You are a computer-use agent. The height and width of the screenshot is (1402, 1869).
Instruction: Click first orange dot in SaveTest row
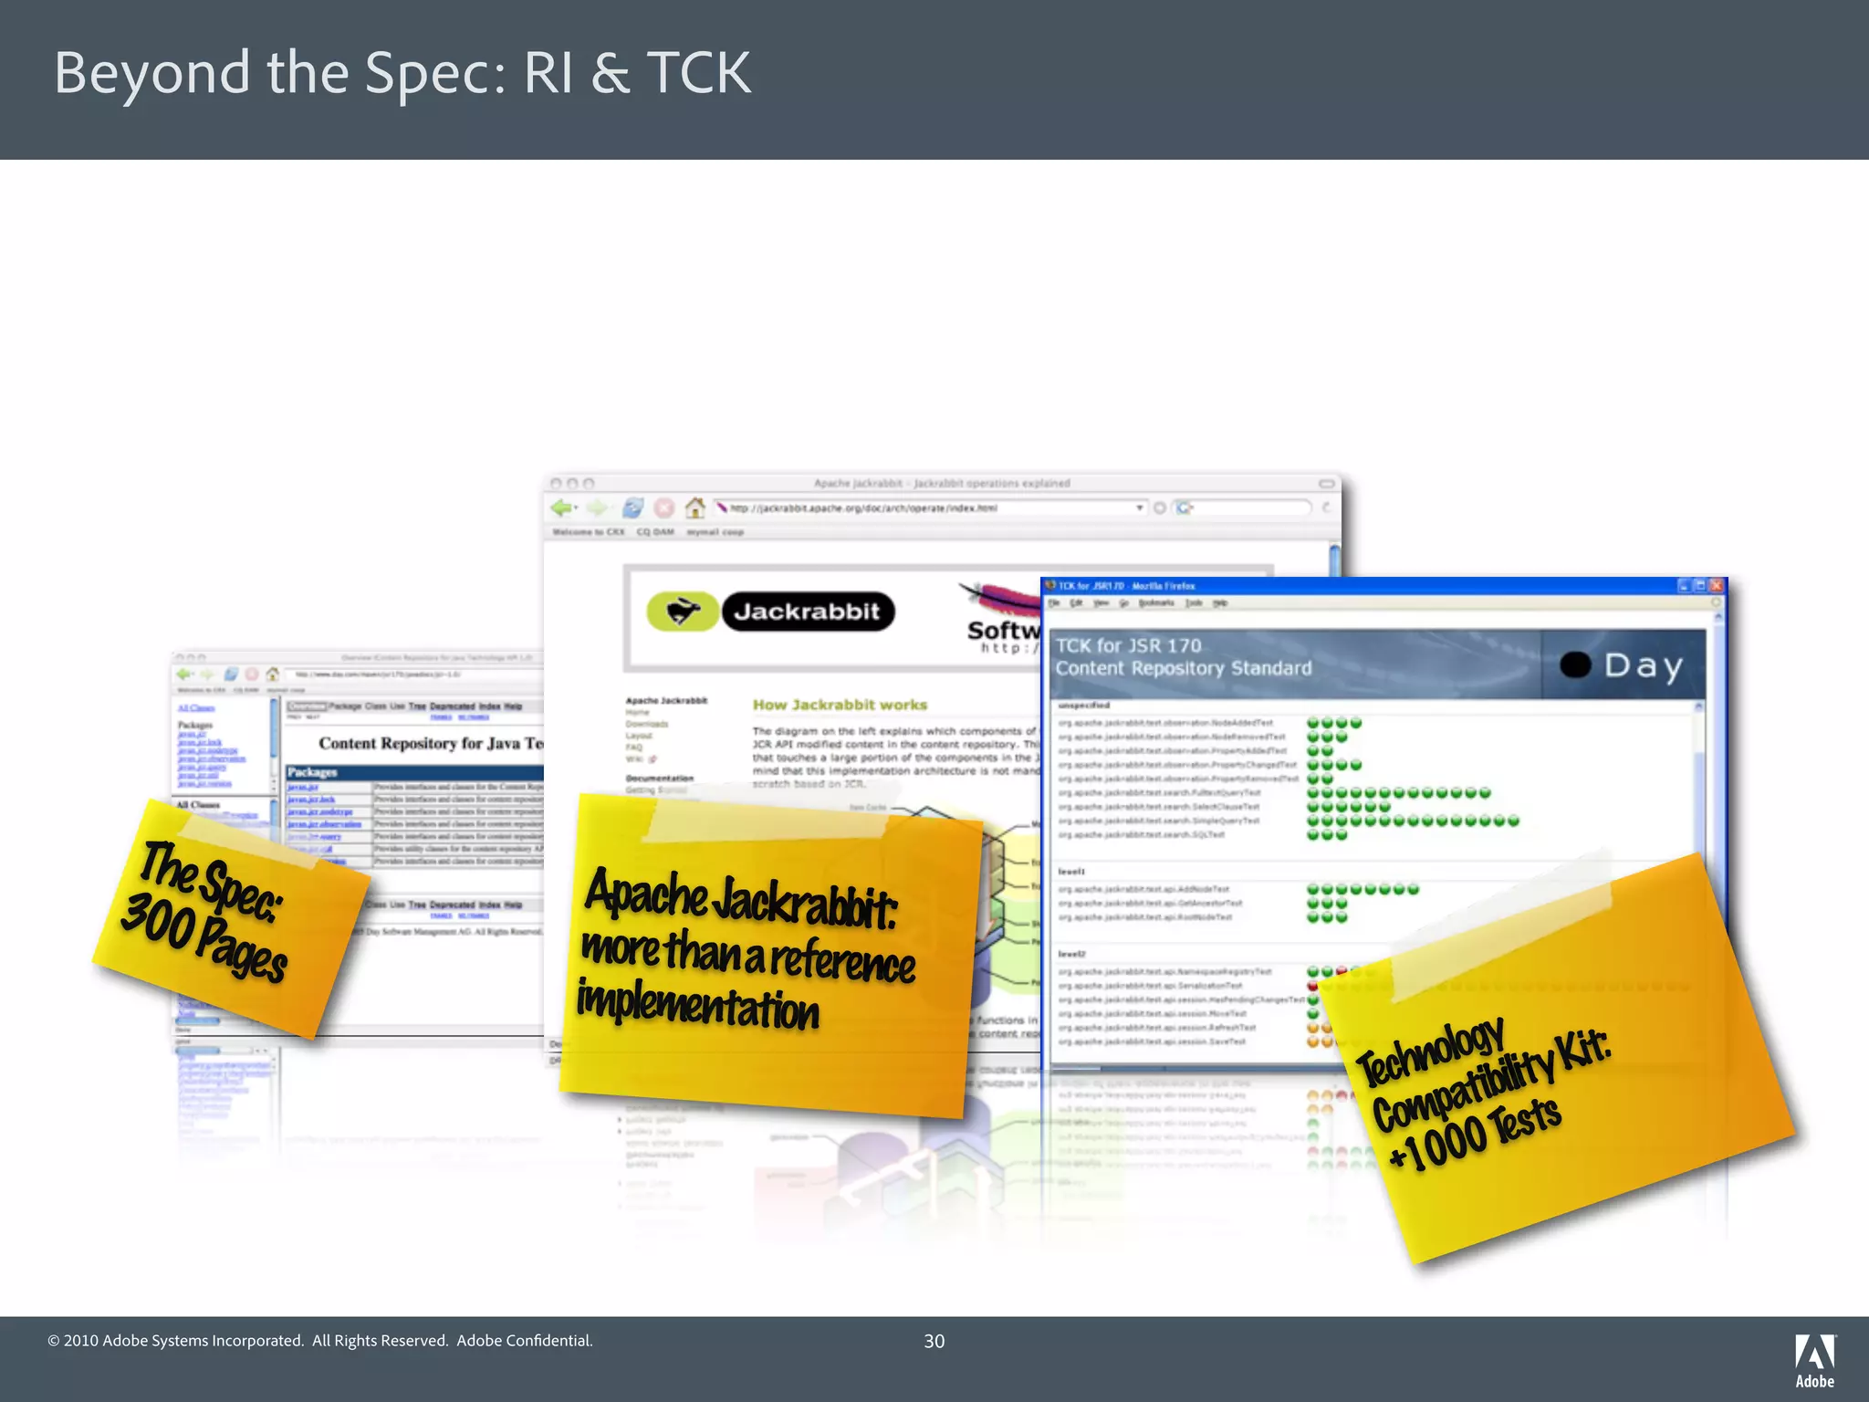pos(1313,1041)
